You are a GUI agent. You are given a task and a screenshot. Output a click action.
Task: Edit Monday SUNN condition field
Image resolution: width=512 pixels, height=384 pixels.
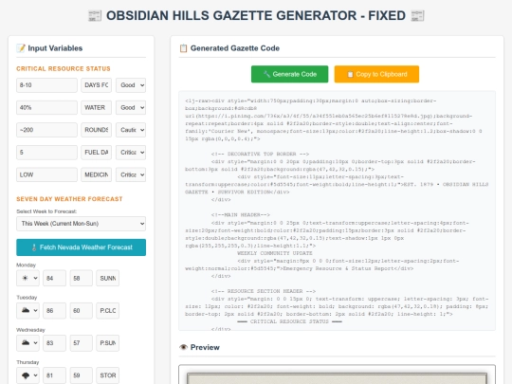click(x=107, y=278)
